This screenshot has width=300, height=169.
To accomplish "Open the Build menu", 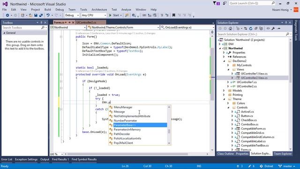I will point(47,9).
